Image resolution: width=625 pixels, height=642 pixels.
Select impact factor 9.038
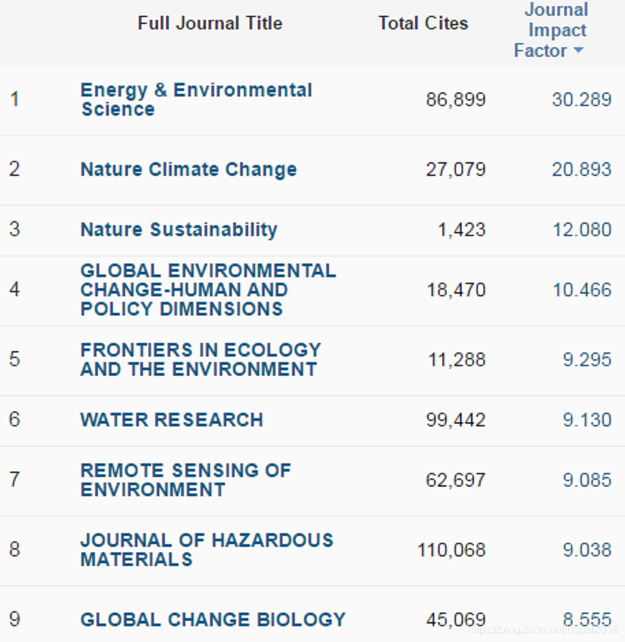[587, 550]
